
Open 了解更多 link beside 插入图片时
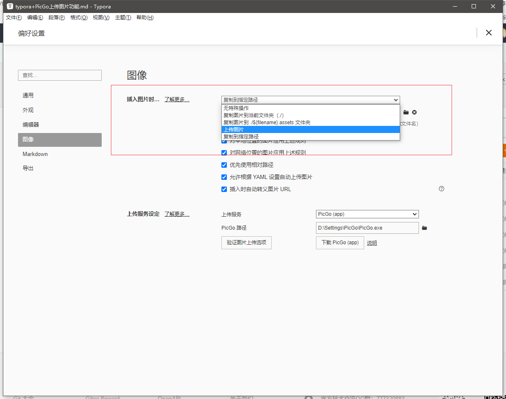[x=177, y=100]
